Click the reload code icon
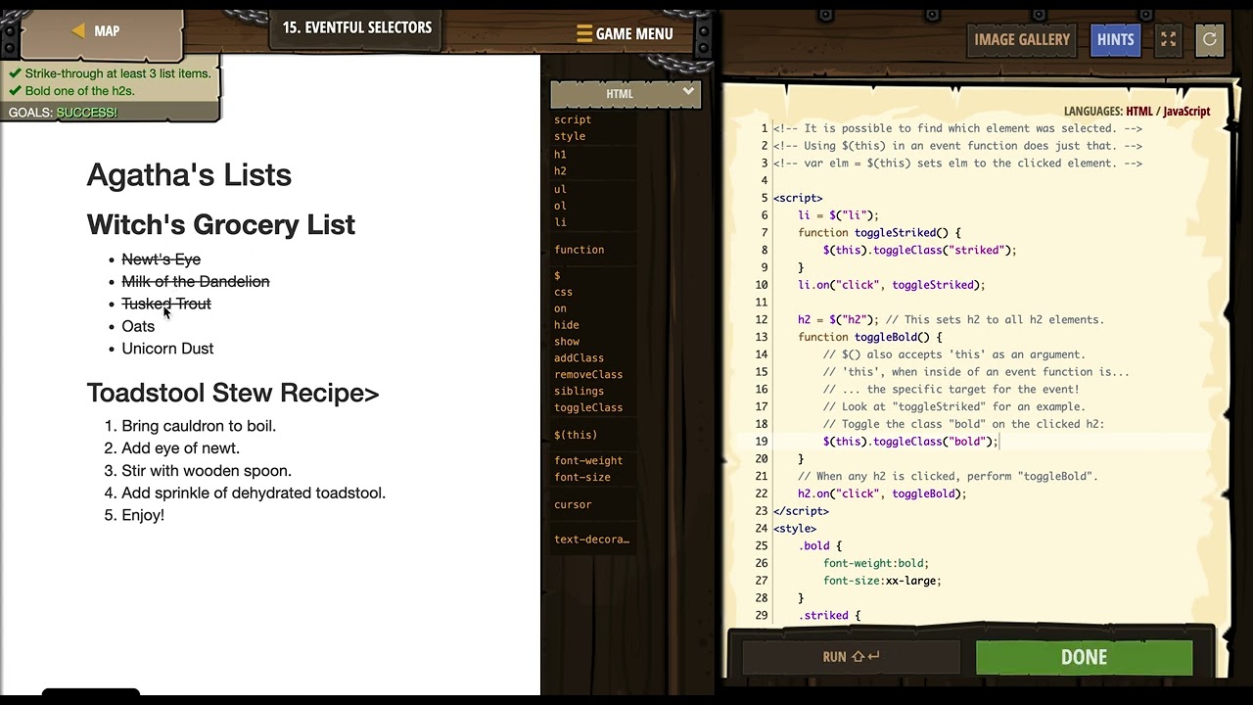This screenshot has width=1253, height=705. [1210, 39]
